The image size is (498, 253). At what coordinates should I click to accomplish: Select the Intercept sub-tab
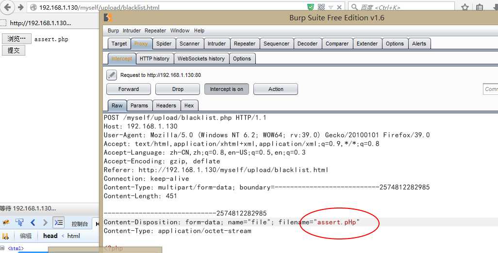click(x=122, y=59)
